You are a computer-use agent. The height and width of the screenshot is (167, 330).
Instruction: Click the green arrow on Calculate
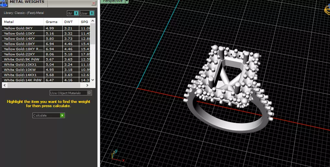point(62,116)
